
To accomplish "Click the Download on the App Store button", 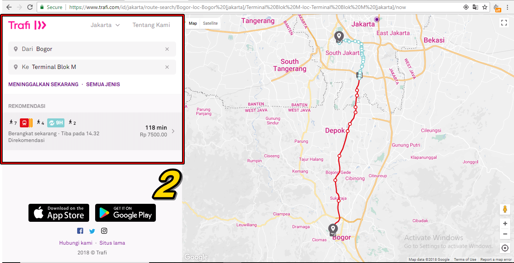I will 59,213.
